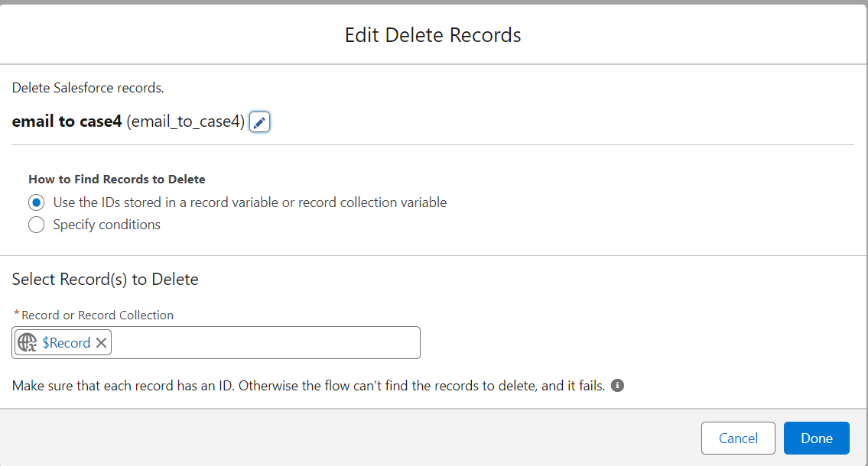Click the $Record text in the pill

click(x=67, y=343)
